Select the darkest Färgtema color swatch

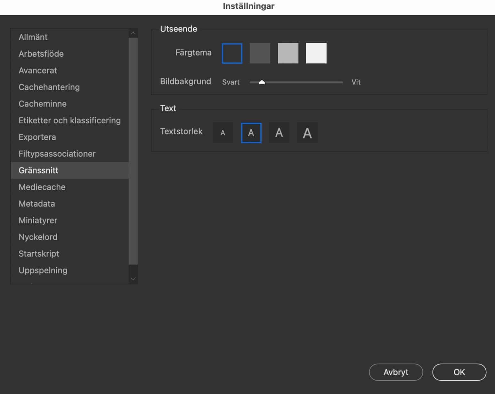coord(232,53)
